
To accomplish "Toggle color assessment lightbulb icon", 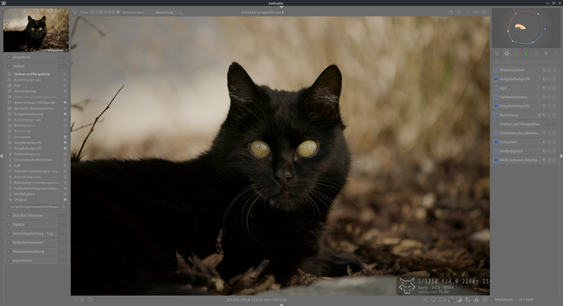I will tap(434, 300).
